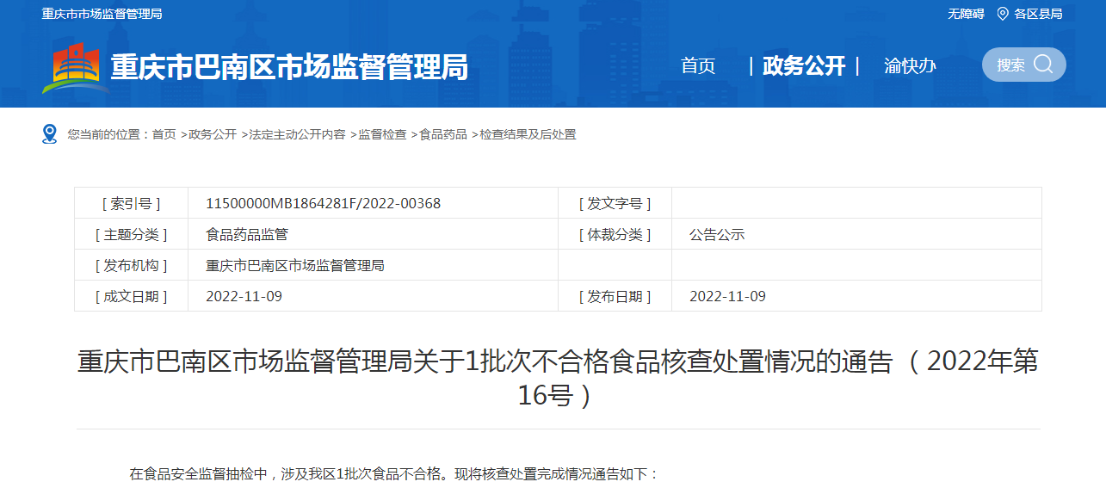Open 法定主动公开内容 breadcrumb link

point(297,134)
